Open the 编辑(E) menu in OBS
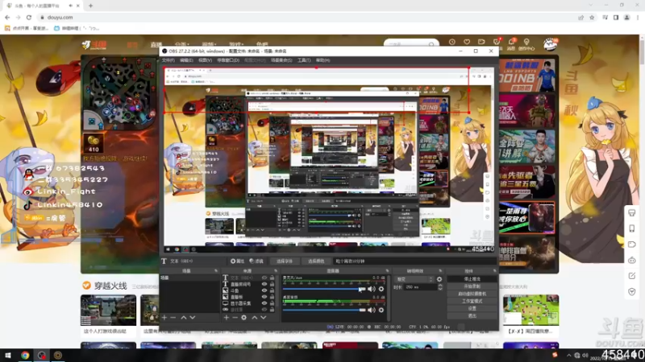 tap(186, 60)
